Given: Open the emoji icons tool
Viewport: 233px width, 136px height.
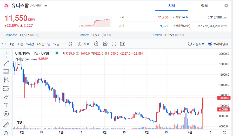Looking at the screenshot, I should tap(6, 114).
